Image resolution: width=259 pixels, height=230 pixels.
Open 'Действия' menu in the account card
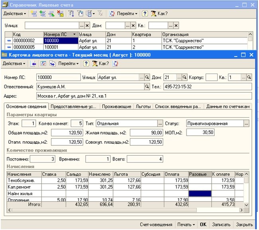point(14,63)
